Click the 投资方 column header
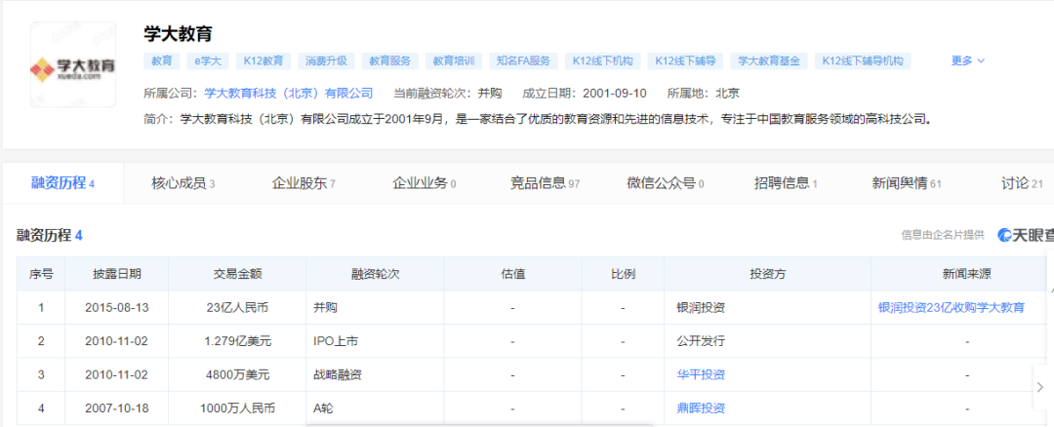 click(x=768, y=274)
